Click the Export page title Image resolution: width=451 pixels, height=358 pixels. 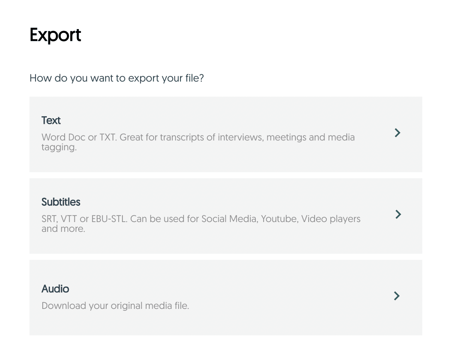pos(55,35)
